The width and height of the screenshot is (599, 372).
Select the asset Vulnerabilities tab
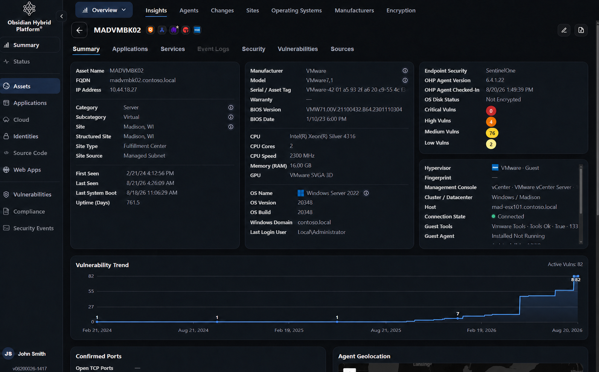tap(298, 49)
